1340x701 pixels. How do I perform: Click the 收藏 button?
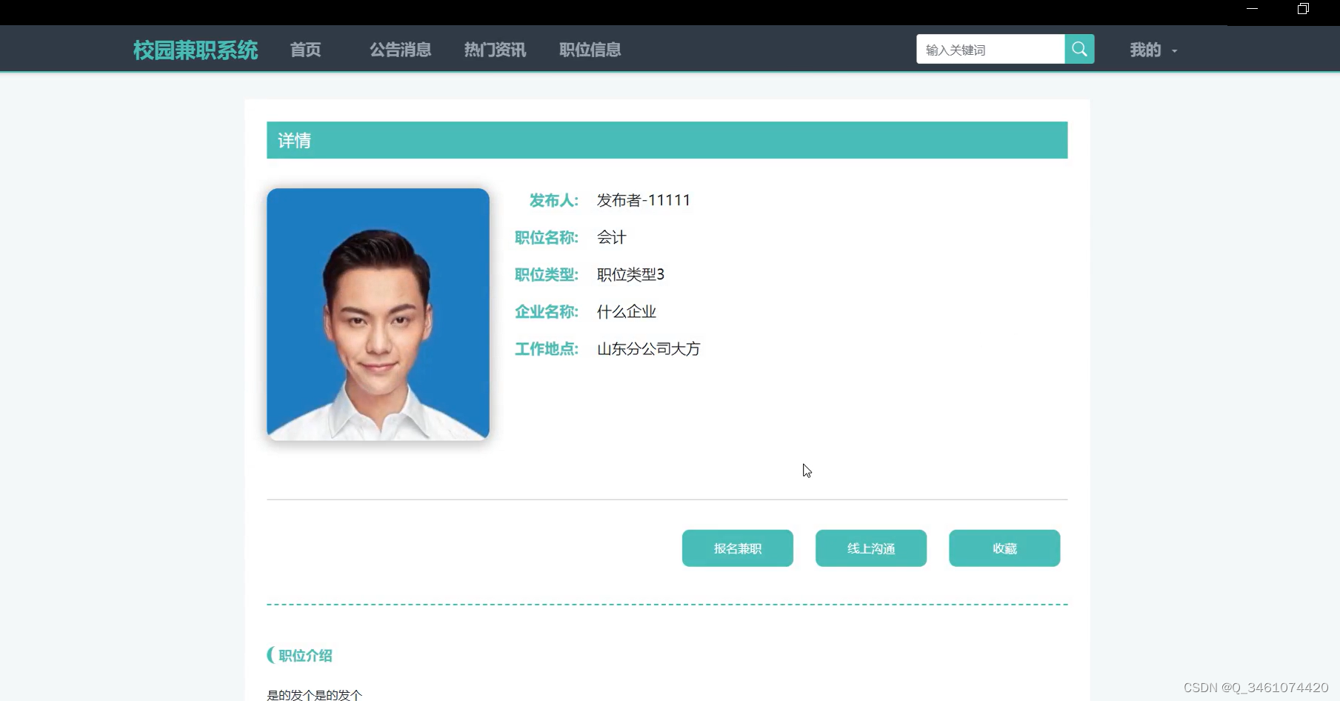[1004, 548]
